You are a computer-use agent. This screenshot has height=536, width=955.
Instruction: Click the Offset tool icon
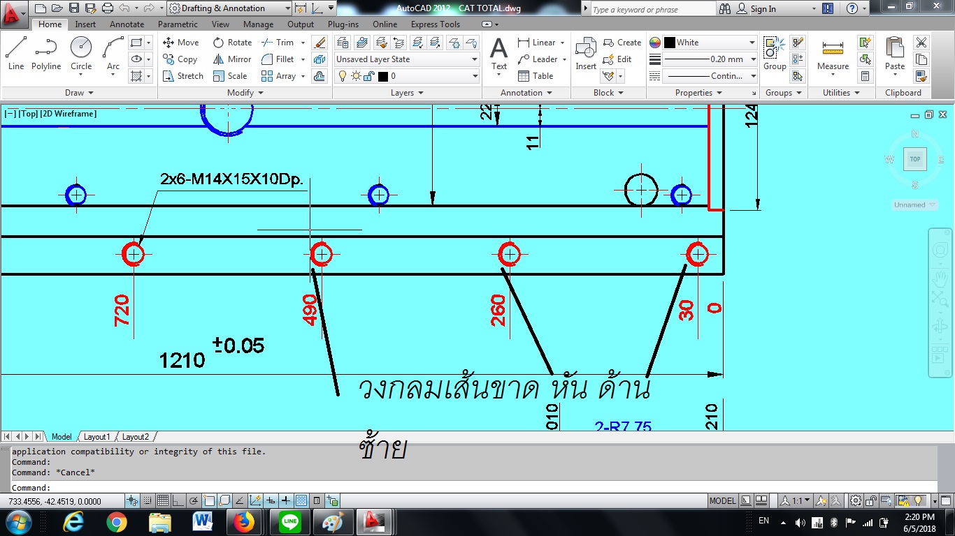click(x=319, y=76)
